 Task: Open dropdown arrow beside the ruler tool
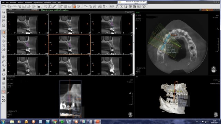[6, 6]
